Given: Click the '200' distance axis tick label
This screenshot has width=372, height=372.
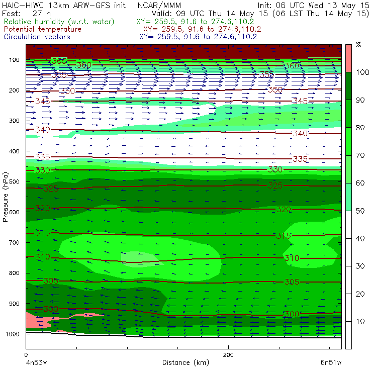Looking at the screenshot, I should [x=228, y=355].
